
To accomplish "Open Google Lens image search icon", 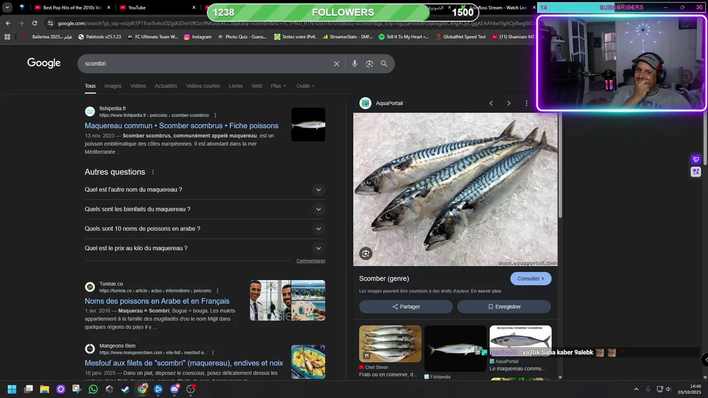I will click(x=369, y=64).
